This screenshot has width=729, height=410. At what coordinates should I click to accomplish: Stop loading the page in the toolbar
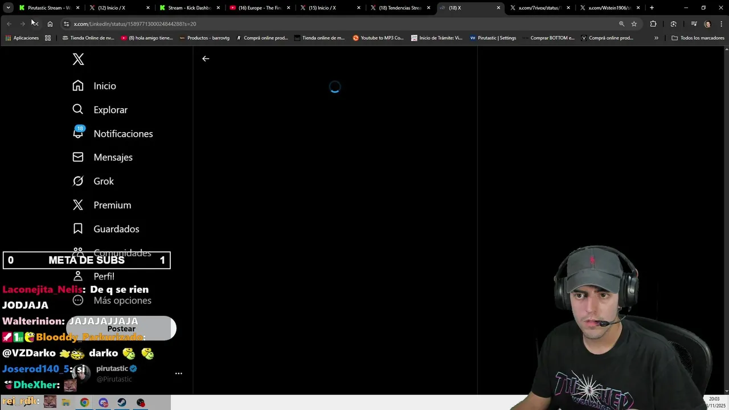coord(35,24)
